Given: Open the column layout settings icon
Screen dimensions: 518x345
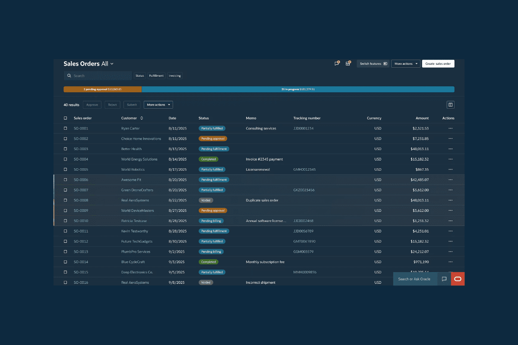Looking at the screenshot, I should pos(450,105).
